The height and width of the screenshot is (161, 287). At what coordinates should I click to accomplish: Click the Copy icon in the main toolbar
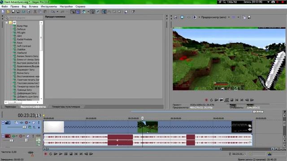[x=40, y=12]
